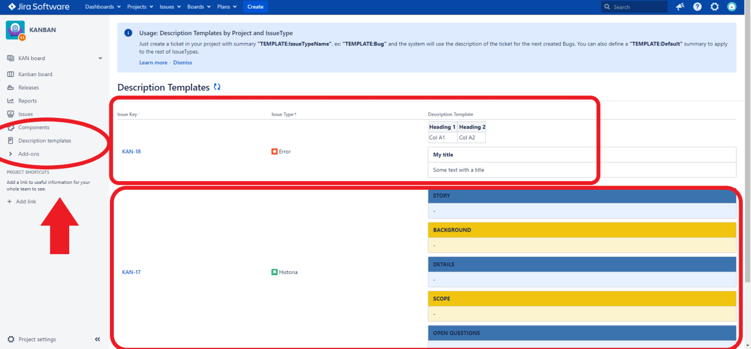Open the KAN-18 issue link
The image size is (751, 349).
pyautogui.click(x=131, y=152)
